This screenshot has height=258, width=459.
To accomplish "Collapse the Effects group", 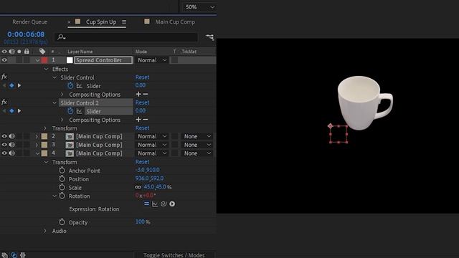I will click(x=46, y=69).
